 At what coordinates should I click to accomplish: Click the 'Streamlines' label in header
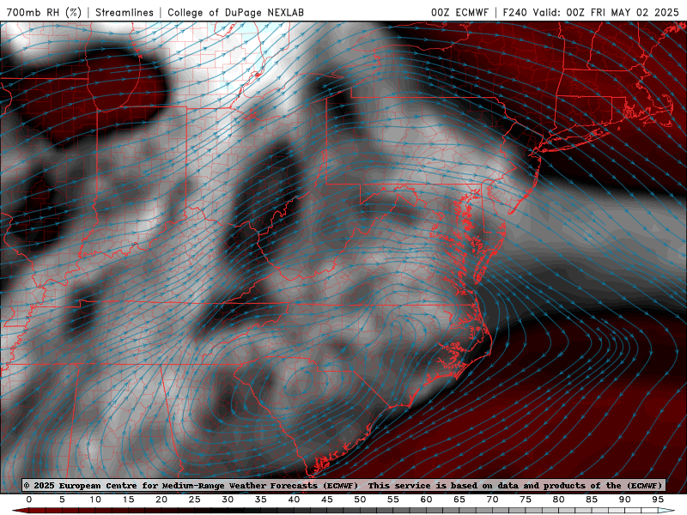coord(125,12)
